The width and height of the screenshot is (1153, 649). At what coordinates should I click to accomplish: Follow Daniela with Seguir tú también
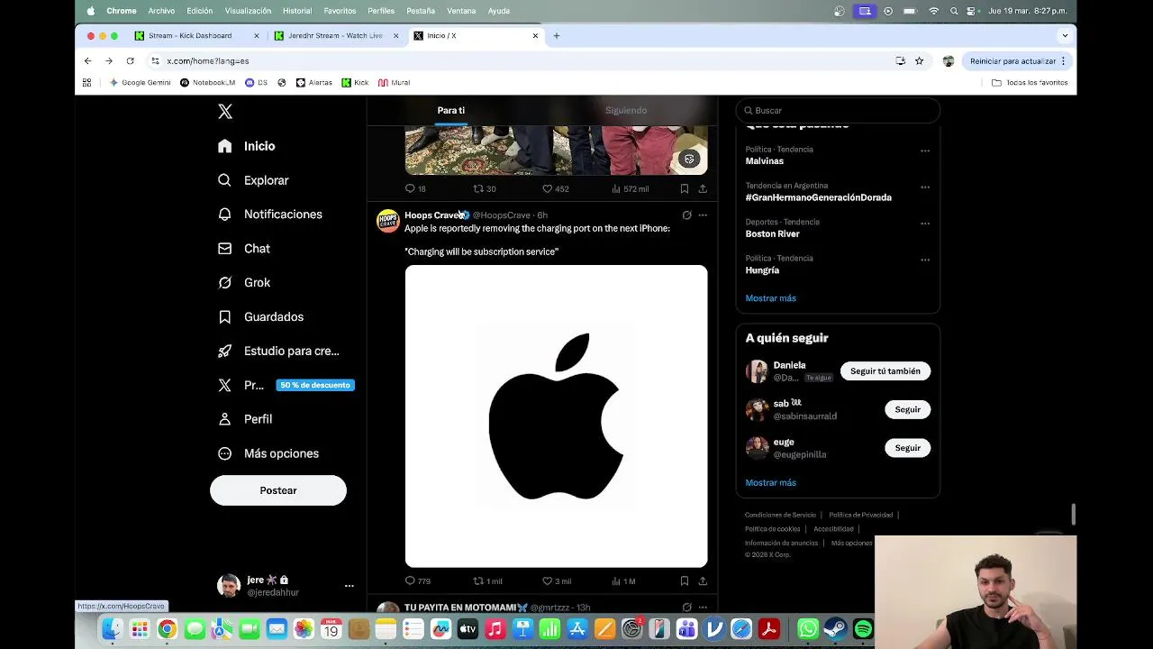[885, 371]
